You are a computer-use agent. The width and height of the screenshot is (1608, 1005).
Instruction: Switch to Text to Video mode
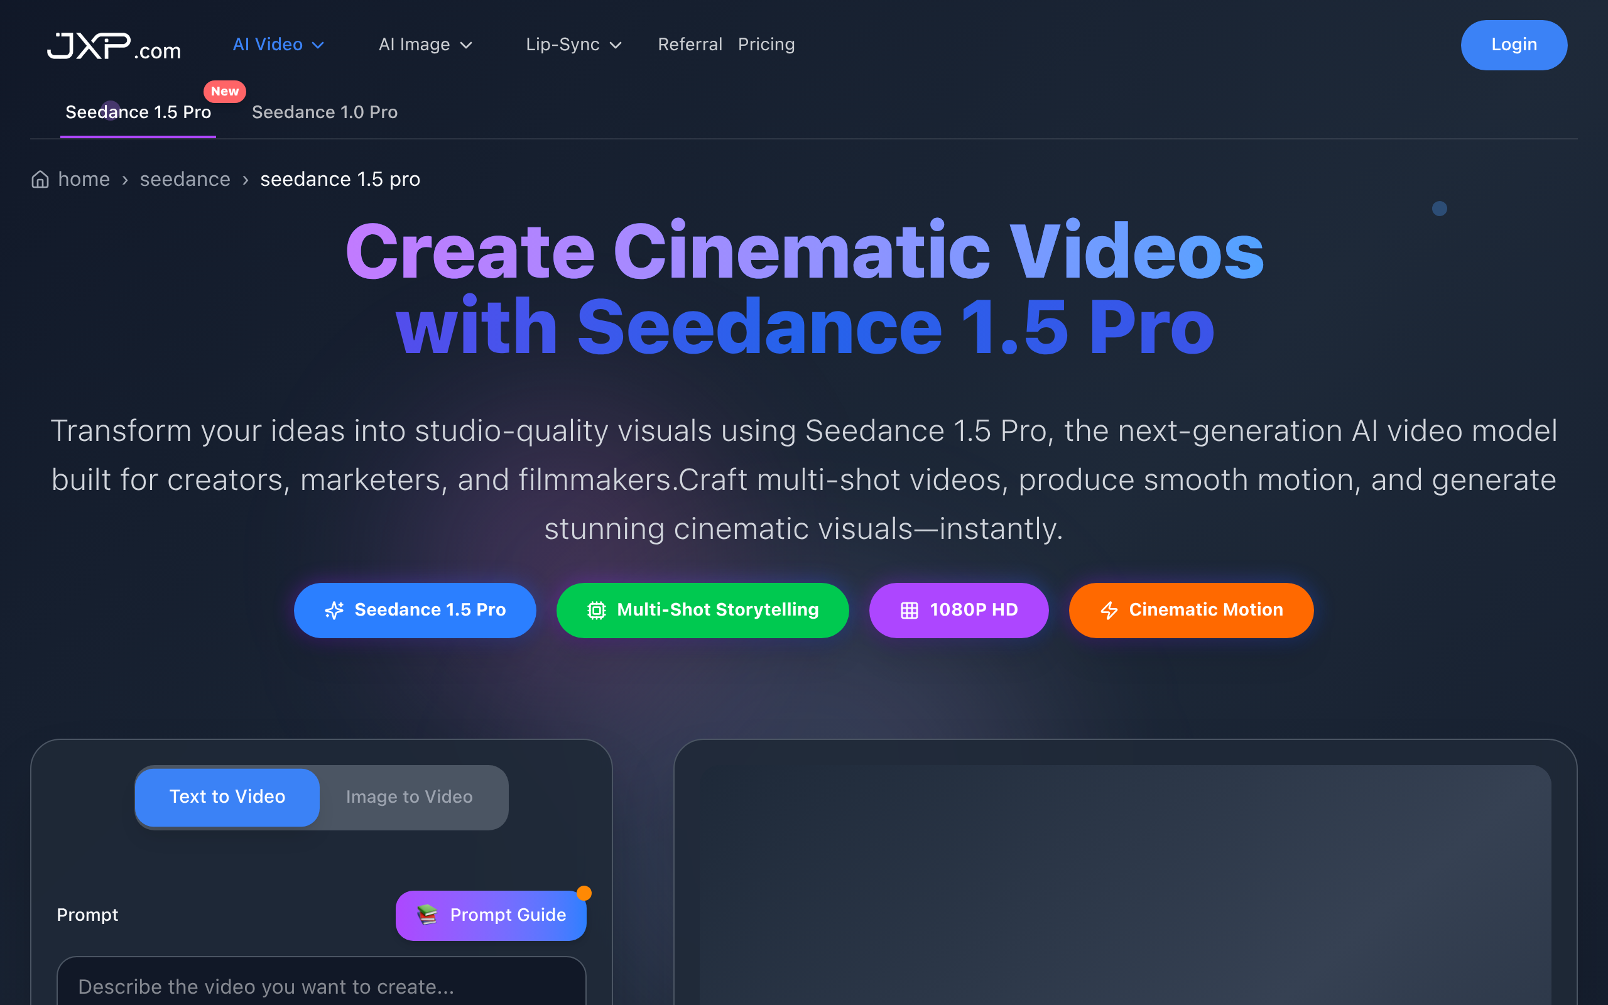tap(227, 796)
